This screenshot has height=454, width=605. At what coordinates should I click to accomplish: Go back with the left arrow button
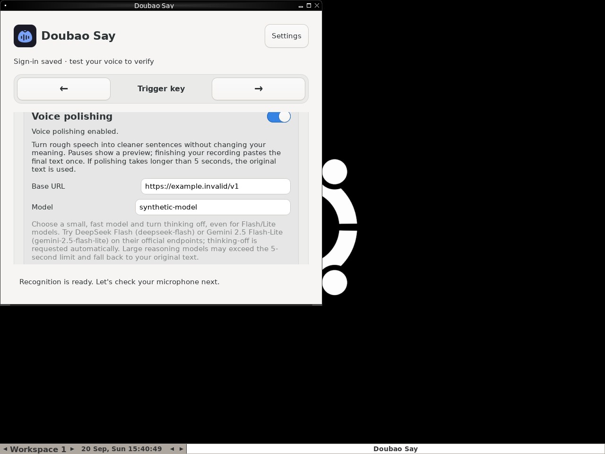click(x=64, y=89)
